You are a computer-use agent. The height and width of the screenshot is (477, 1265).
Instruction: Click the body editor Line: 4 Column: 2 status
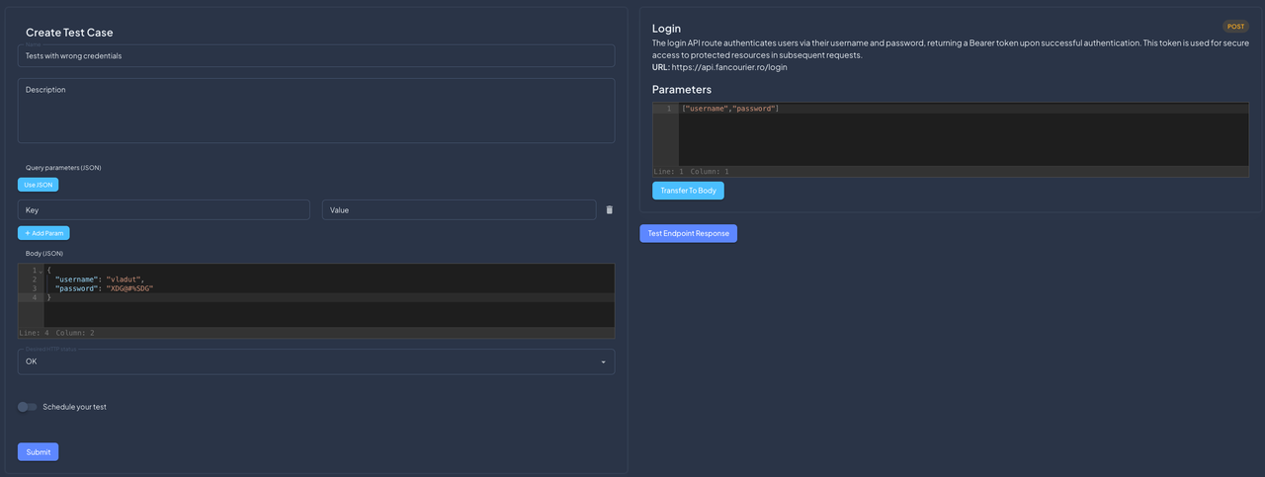coord(57,333)
